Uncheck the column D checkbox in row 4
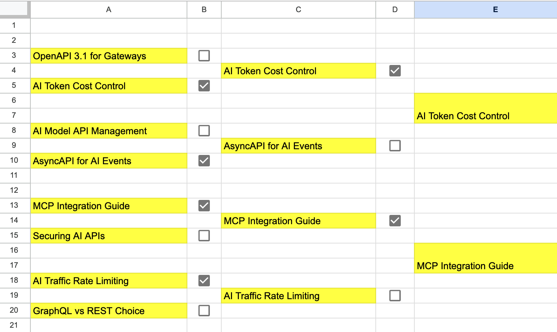Screen dimensions: 557x332 pos(395,71)
